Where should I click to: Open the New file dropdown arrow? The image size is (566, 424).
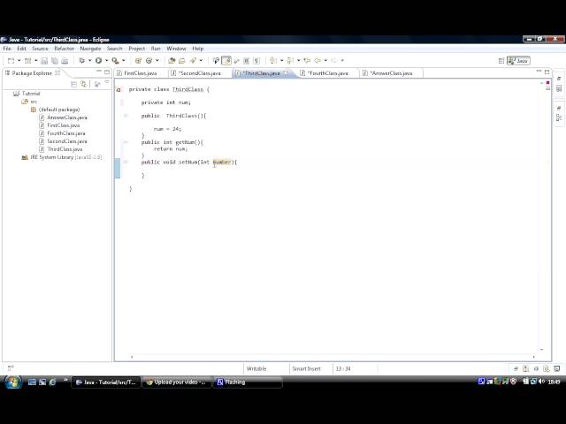(19, 61)
